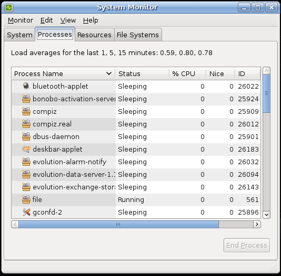Click the horizontal scrollbar right arrow

point(257,224)
